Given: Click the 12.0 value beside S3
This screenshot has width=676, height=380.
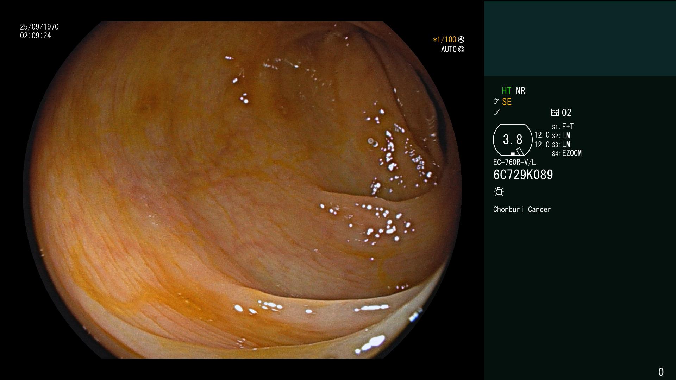Looking at the screenshot, I should (x=542, y=144).
